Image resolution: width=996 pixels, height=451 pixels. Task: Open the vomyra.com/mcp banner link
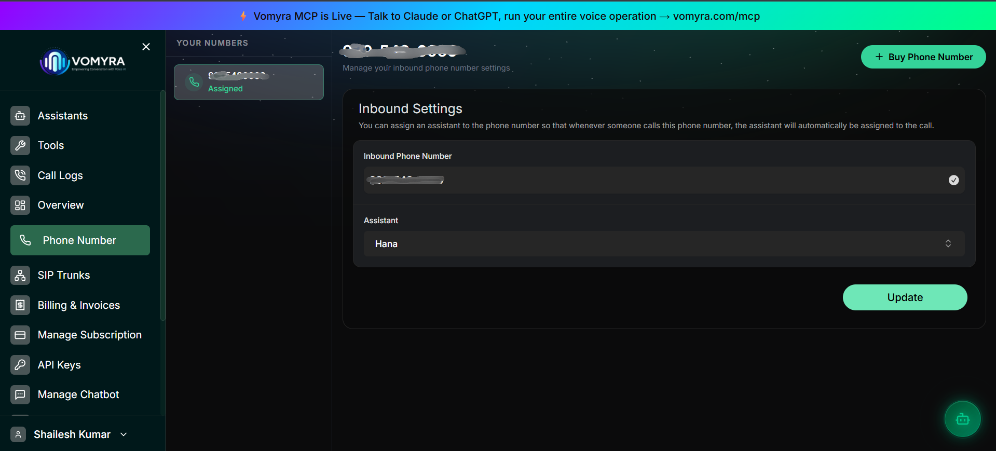click(716, 16)
